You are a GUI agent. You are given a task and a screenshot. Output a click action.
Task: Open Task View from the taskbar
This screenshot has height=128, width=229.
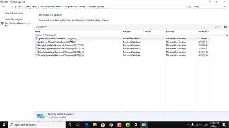point(78,125)
